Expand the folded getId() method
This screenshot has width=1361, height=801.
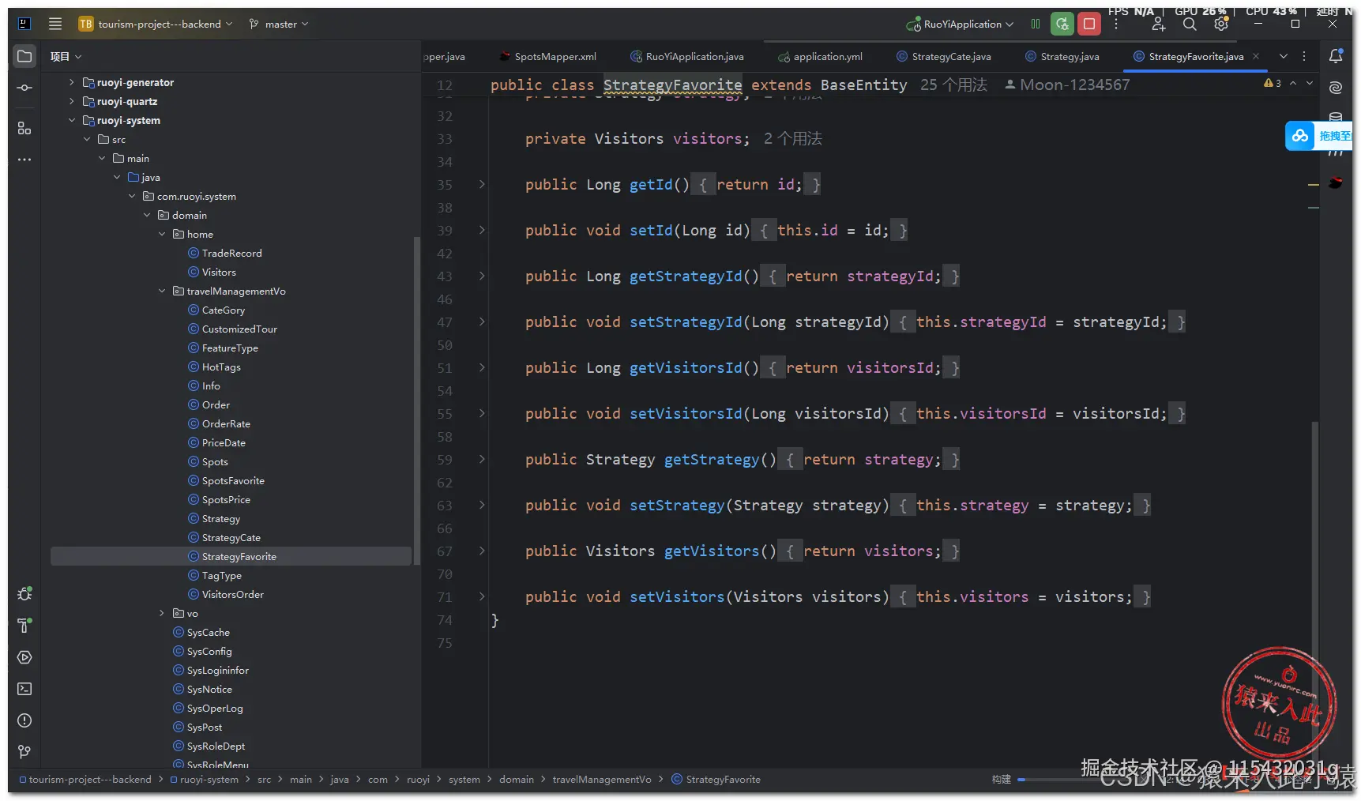(x=482, y=184)
